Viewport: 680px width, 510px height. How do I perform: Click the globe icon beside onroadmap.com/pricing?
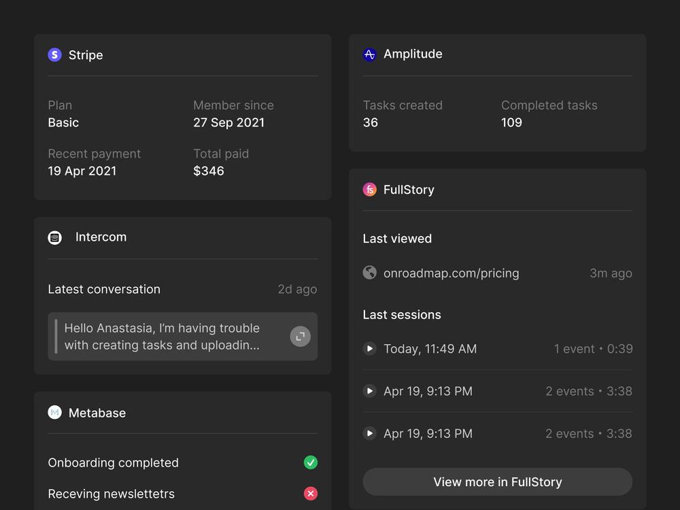(369, 273)
